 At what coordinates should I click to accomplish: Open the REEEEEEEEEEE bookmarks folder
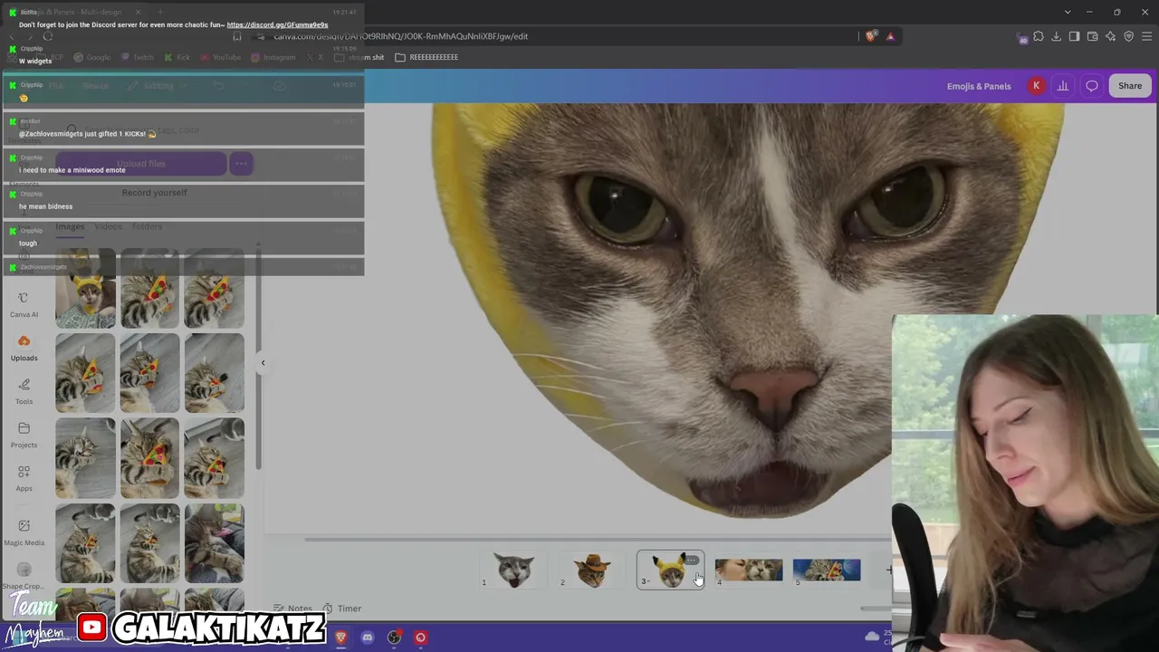click(426, 57)
